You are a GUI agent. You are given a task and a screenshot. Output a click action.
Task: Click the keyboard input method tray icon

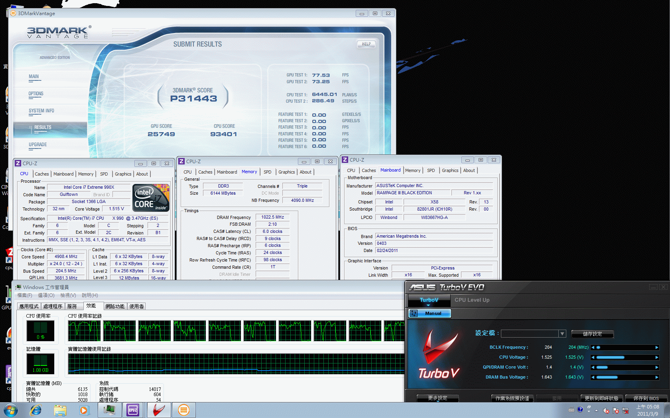pyautogui.click(x=571, y=410)
